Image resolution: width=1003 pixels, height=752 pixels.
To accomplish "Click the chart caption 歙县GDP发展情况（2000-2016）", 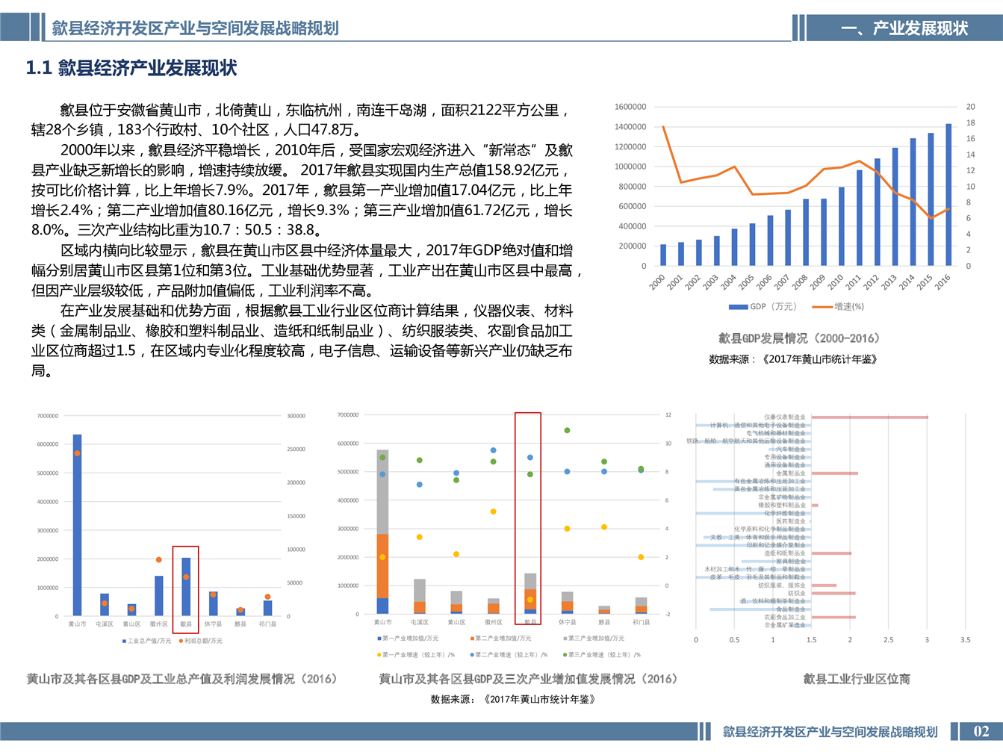I will [798, 338].
